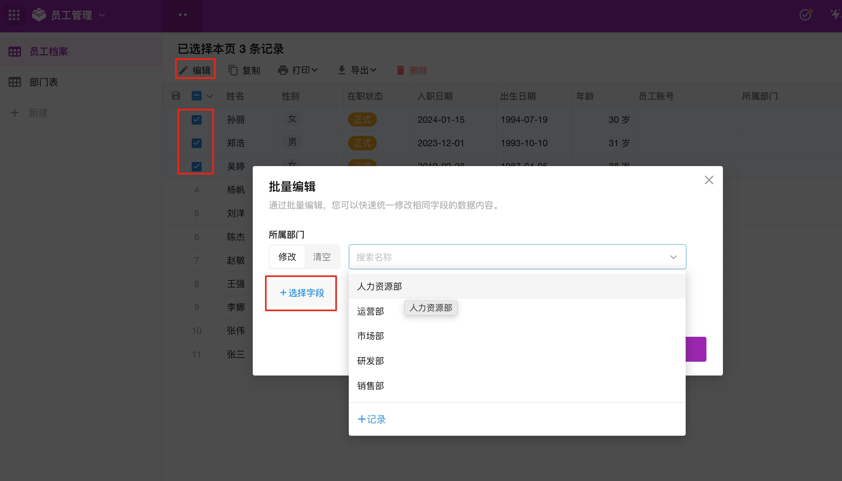Click the name 陈杰 in row 6
842x481 pixels.
click(236, 237)
